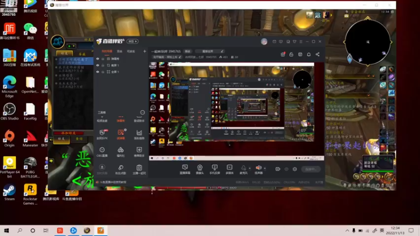
Task: Toggle lock on the 截屏 1 source
Action: pyautogui.click(x=103, y=65)
